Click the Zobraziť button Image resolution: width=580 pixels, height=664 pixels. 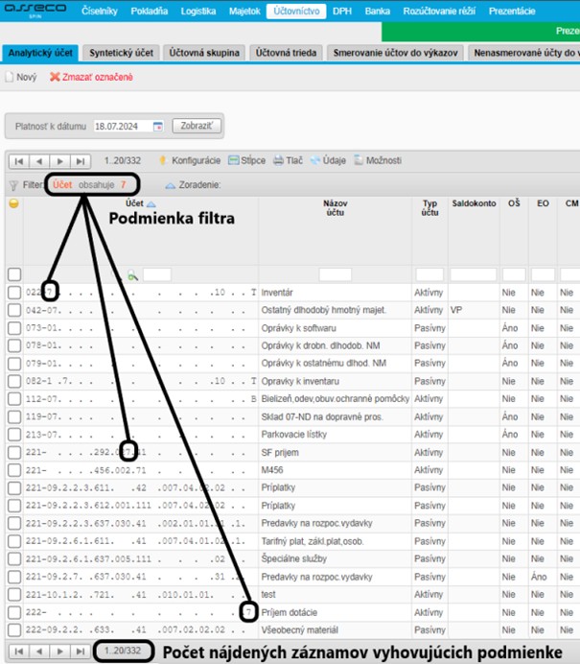[197, 126]
